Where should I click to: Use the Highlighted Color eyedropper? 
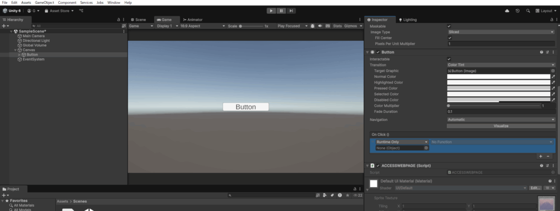click(553, 82)
